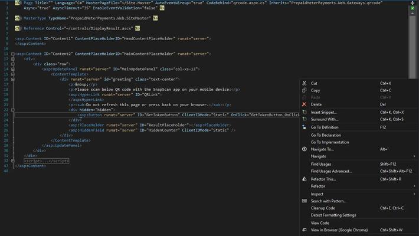
Task: Click the View in Browser icon
Action: (x=304, y=230)
